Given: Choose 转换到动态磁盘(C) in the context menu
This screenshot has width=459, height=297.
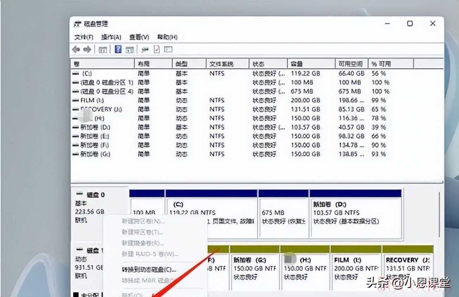Looking at the screenshot, I should coord(149,269).
